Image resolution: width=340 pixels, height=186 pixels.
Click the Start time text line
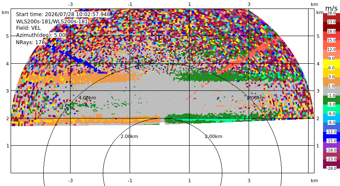coord(63,14)
